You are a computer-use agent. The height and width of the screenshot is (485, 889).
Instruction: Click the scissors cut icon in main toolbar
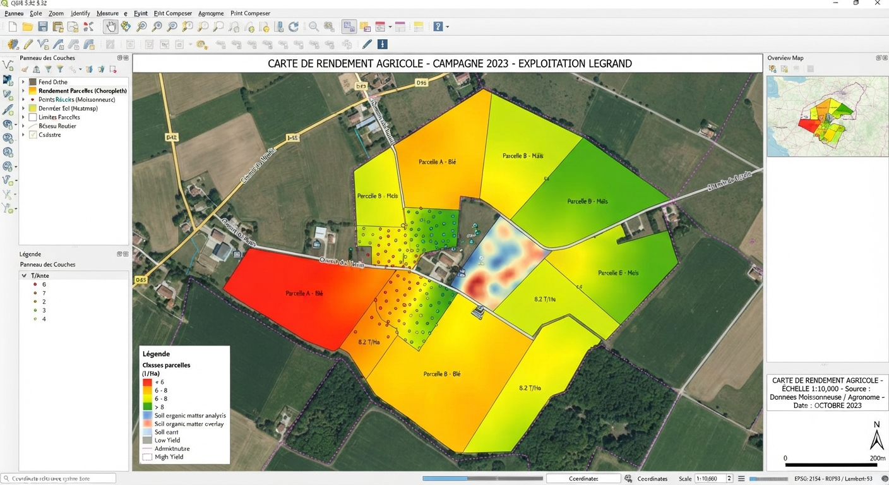(88, 27)
